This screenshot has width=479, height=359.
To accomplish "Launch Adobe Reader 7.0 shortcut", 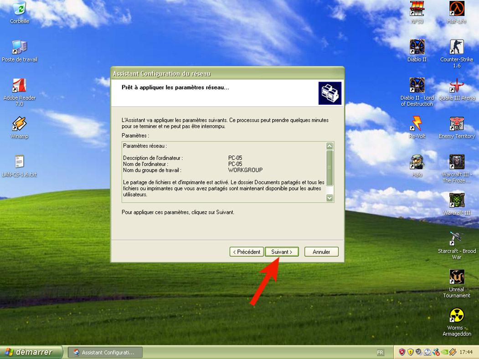I will (19, 86).
